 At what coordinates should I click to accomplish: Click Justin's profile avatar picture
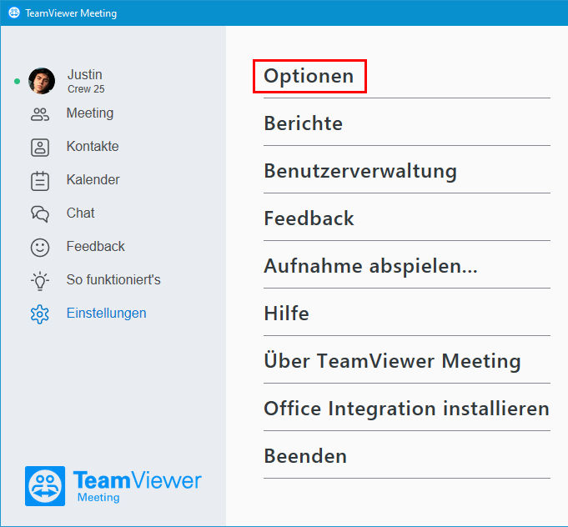[x=42, y=81]
